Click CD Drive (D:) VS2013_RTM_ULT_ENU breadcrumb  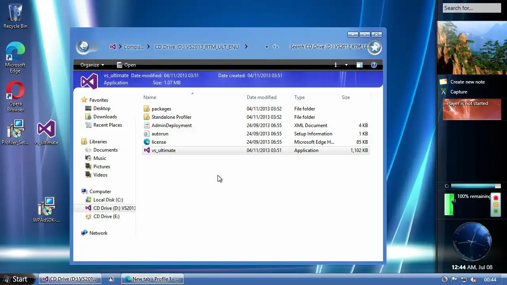coord(197,47)
